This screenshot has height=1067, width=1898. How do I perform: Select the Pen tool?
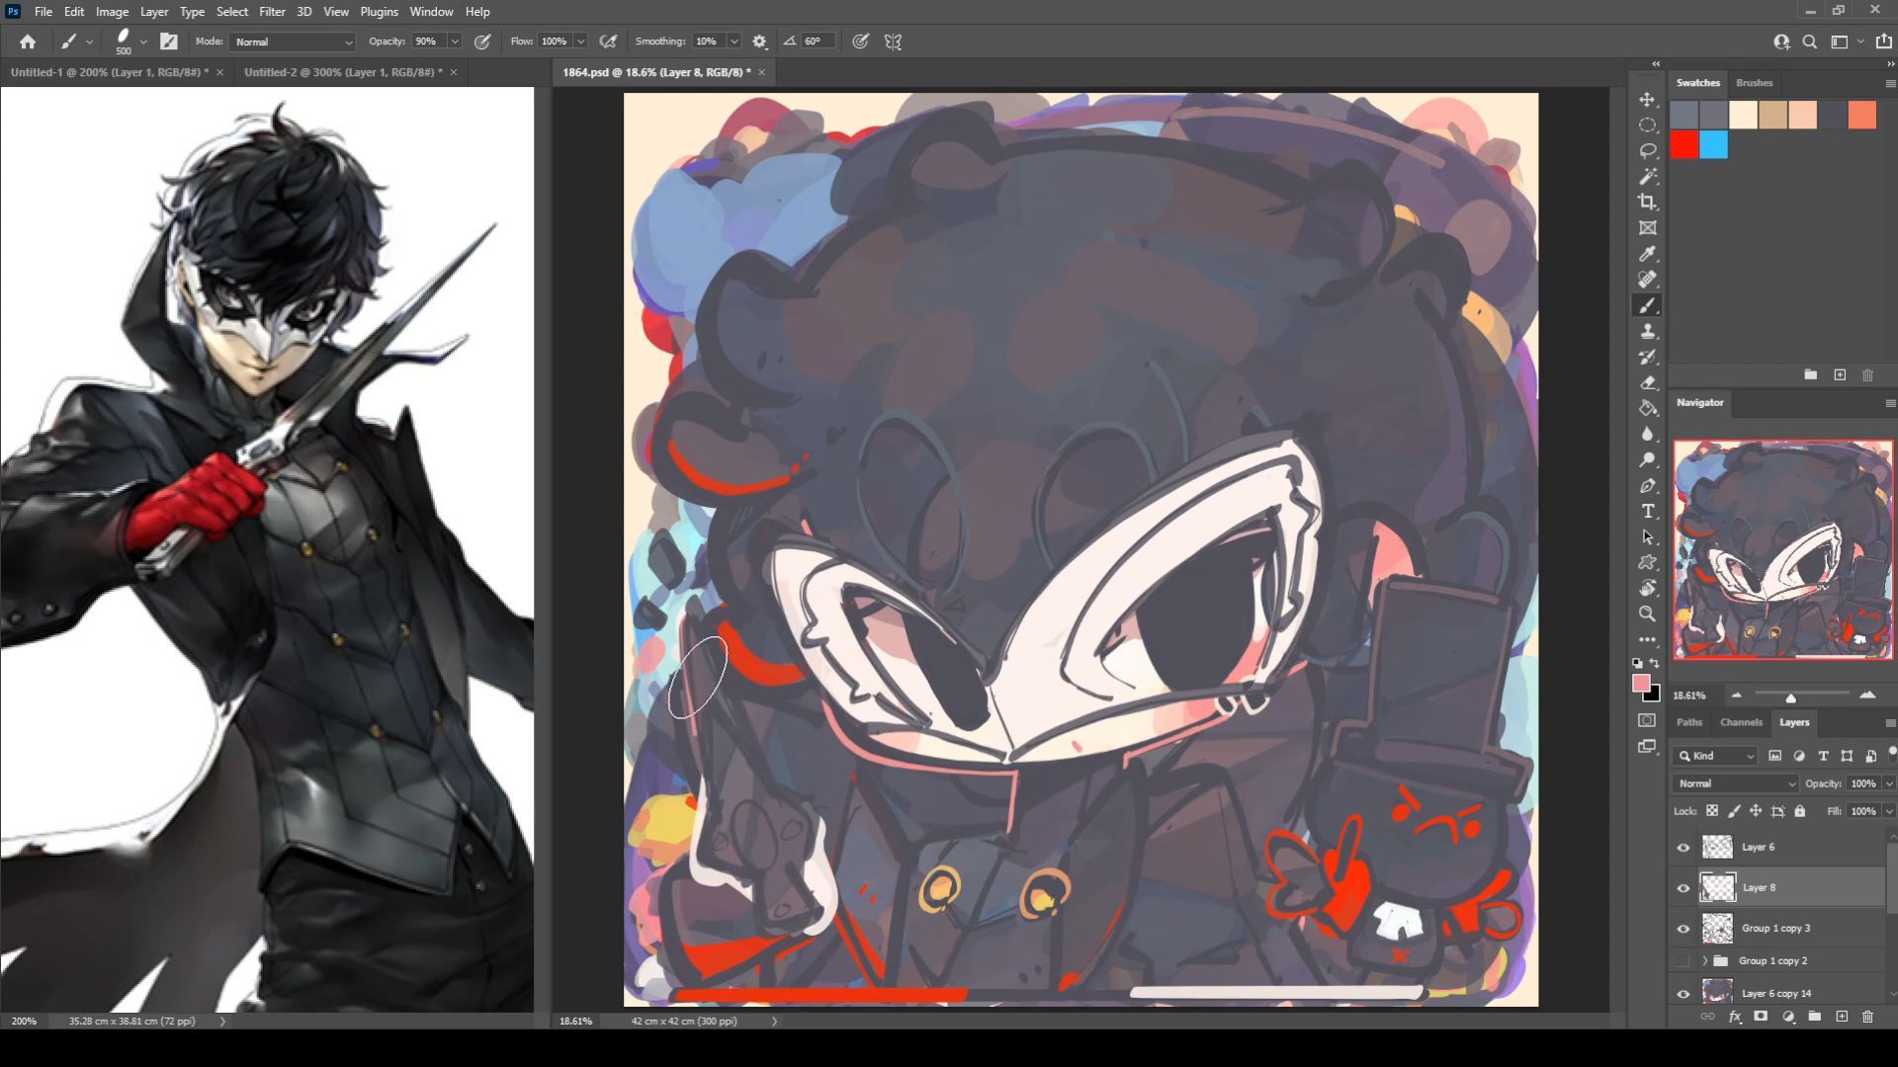click(x=1647, y=485)
